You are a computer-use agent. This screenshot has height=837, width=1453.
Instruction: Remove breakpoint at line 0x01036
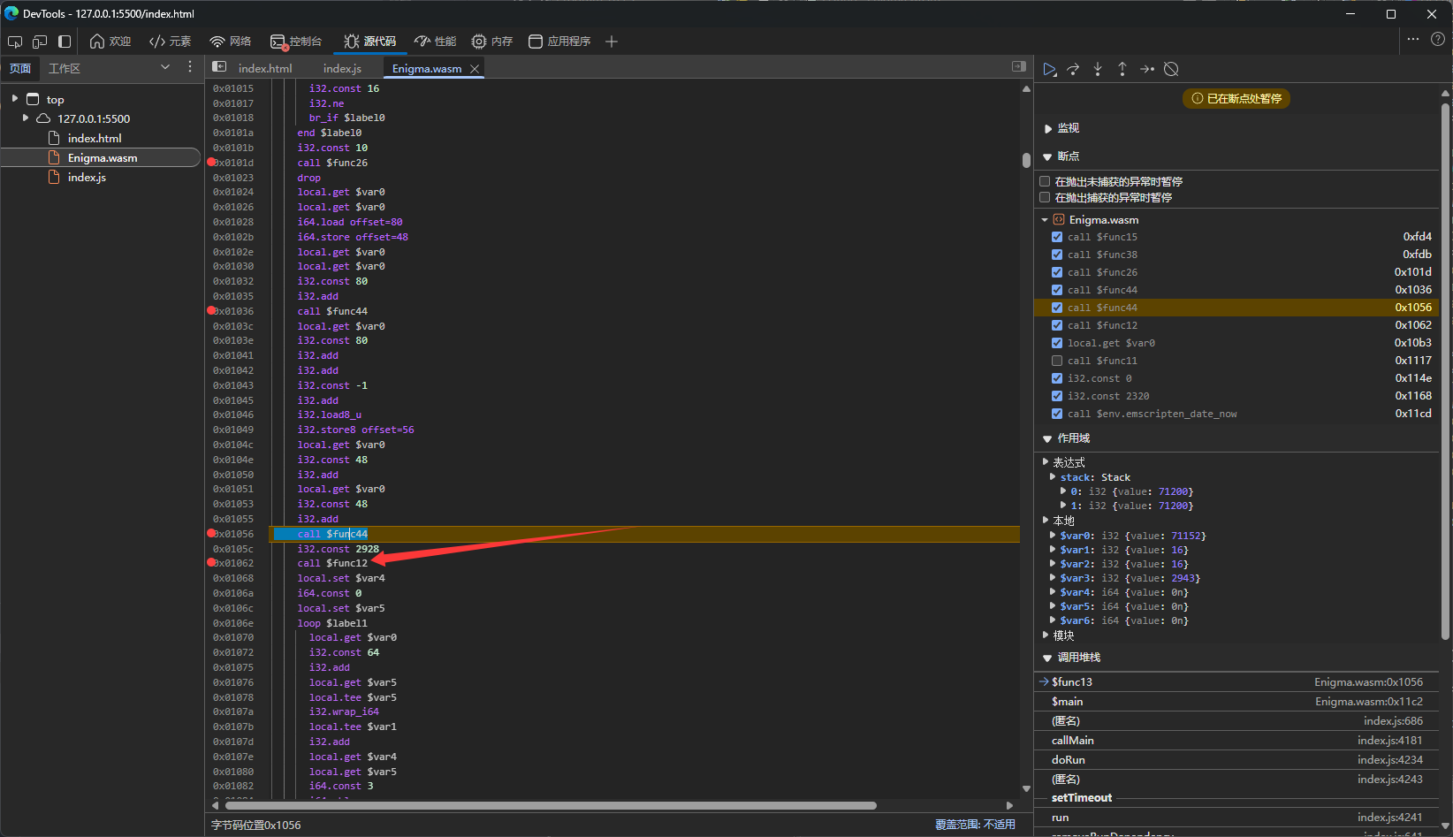(212, 311)
